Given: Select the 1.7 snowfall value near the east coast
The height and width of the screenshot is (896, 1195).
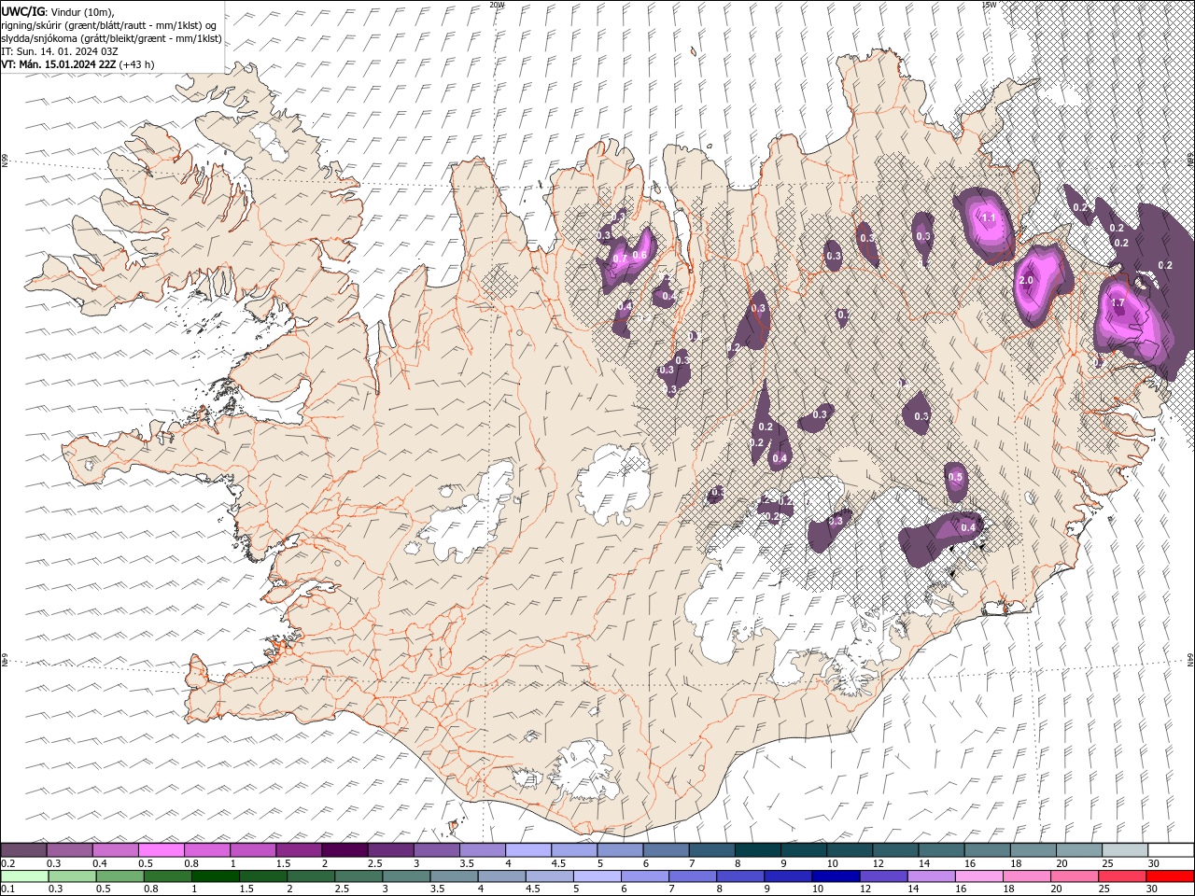Looking at the screenshot, I should click(1118, 302).
